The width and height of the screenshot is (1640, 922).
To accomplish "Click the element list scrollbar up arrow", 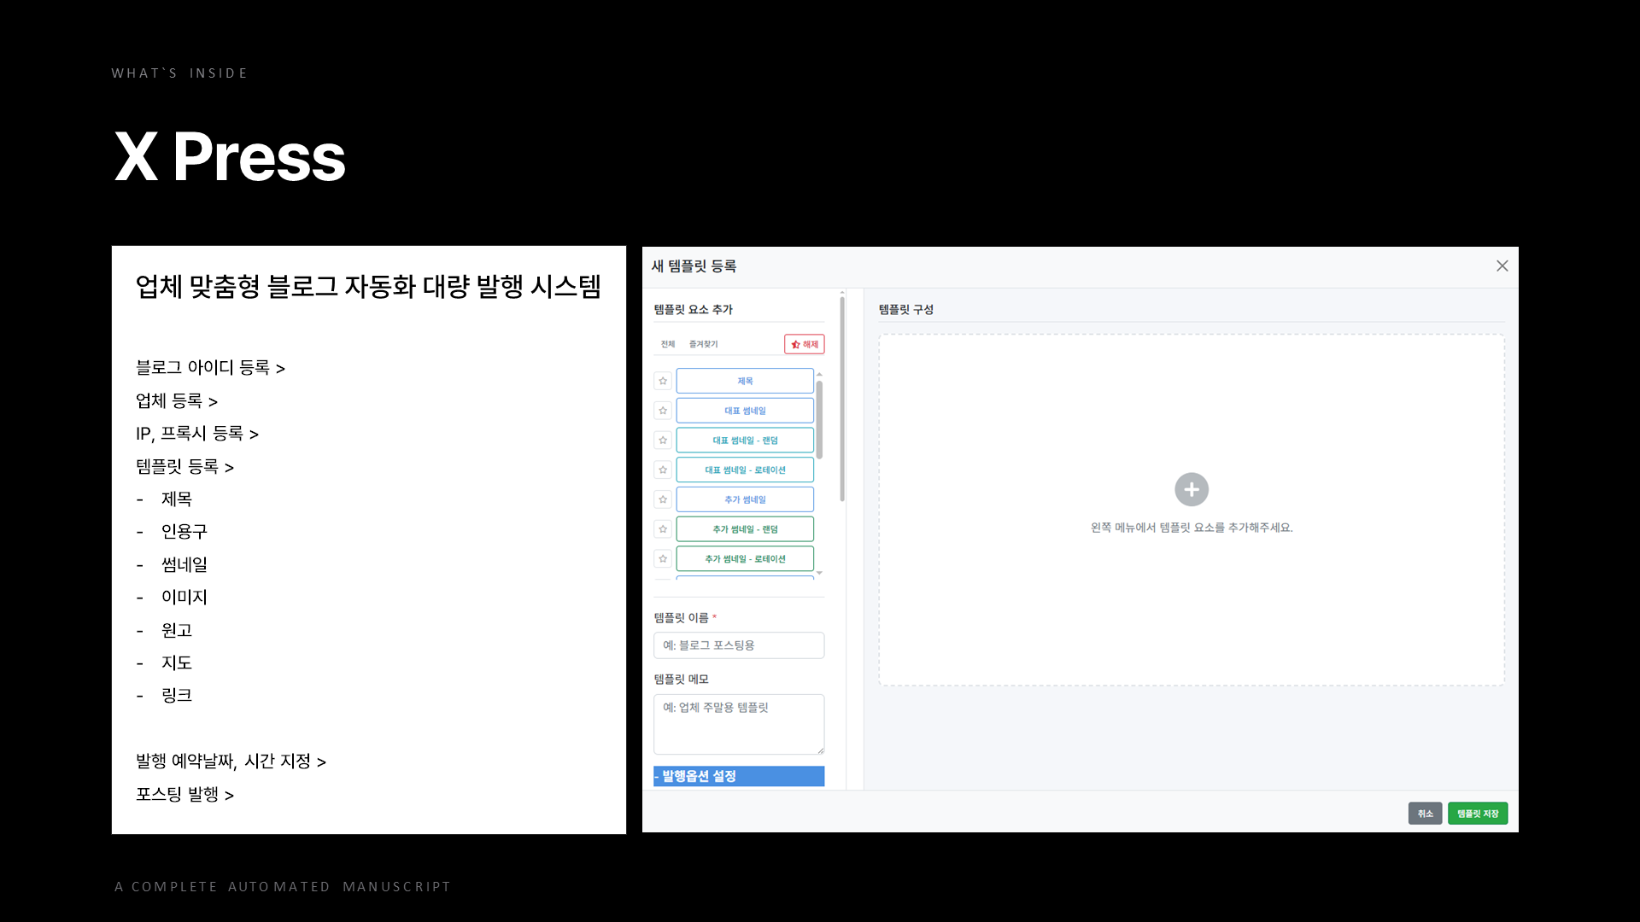I will pos(819,374).
